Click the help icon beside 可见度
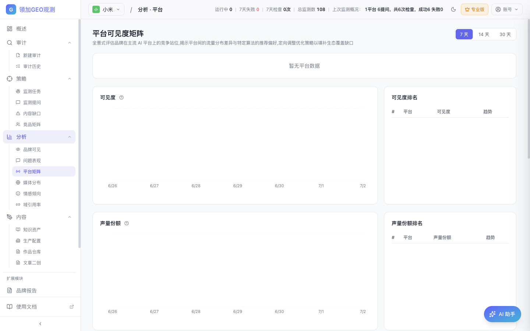The image size is (530, 331). (121, 97)
